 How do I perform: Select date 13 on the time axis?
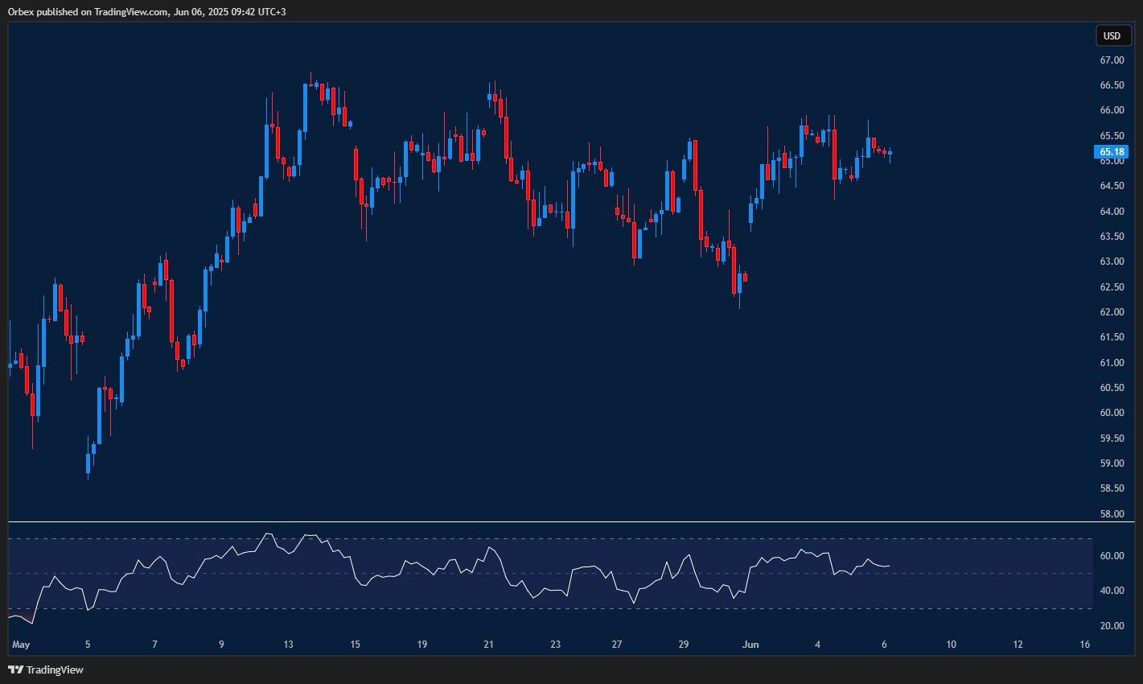(x=288, y=645)
